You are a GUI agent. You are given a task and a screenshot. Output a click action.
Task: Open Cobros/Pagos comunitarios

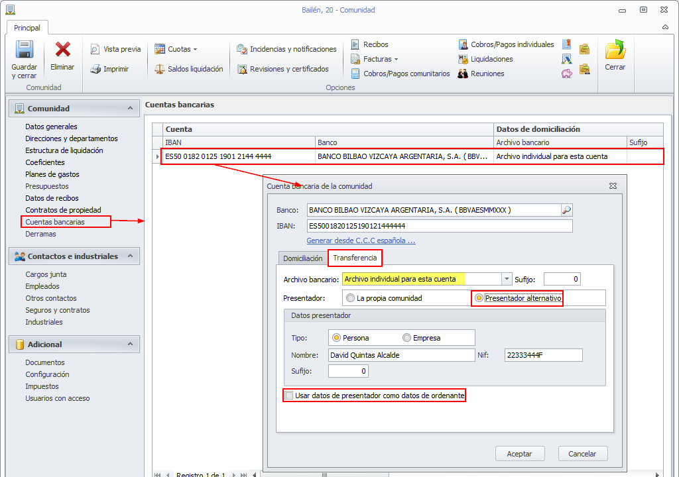[x=401, y=74]
